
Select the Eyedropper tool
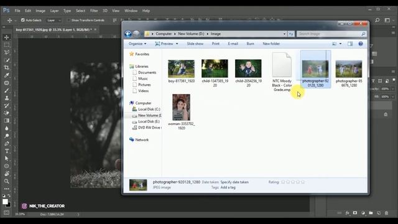(x=7, y=75)
